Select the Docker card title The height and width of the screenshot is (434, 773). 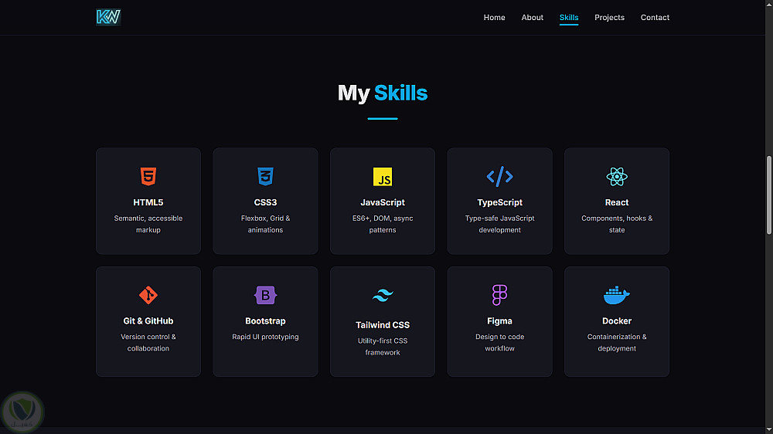[617, 320]
